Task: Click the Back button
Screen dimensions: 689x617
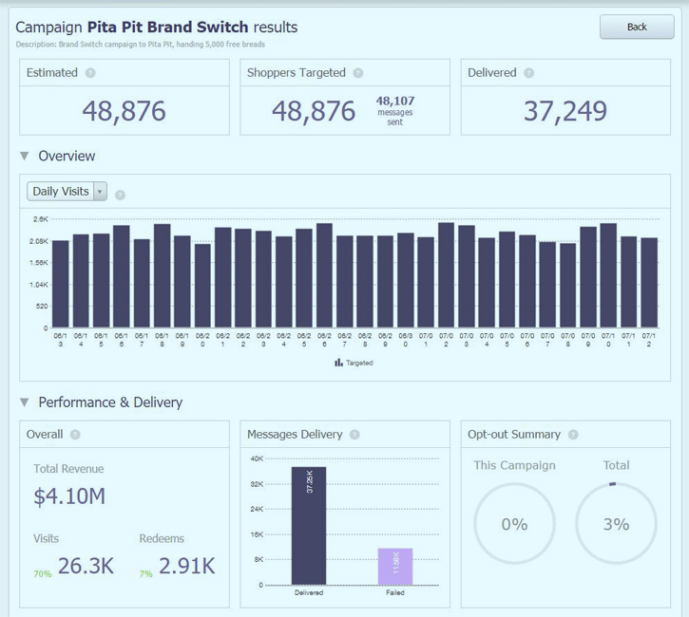Action: [x=637, y=27]
